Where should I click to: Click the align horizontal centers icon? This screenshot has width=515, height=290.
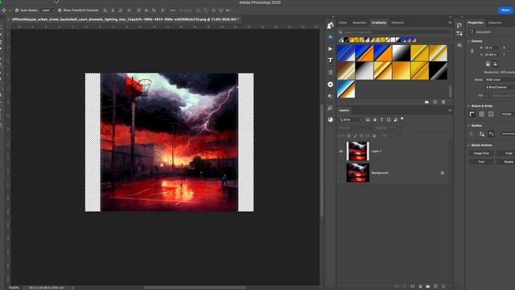[x=113, y=10]
